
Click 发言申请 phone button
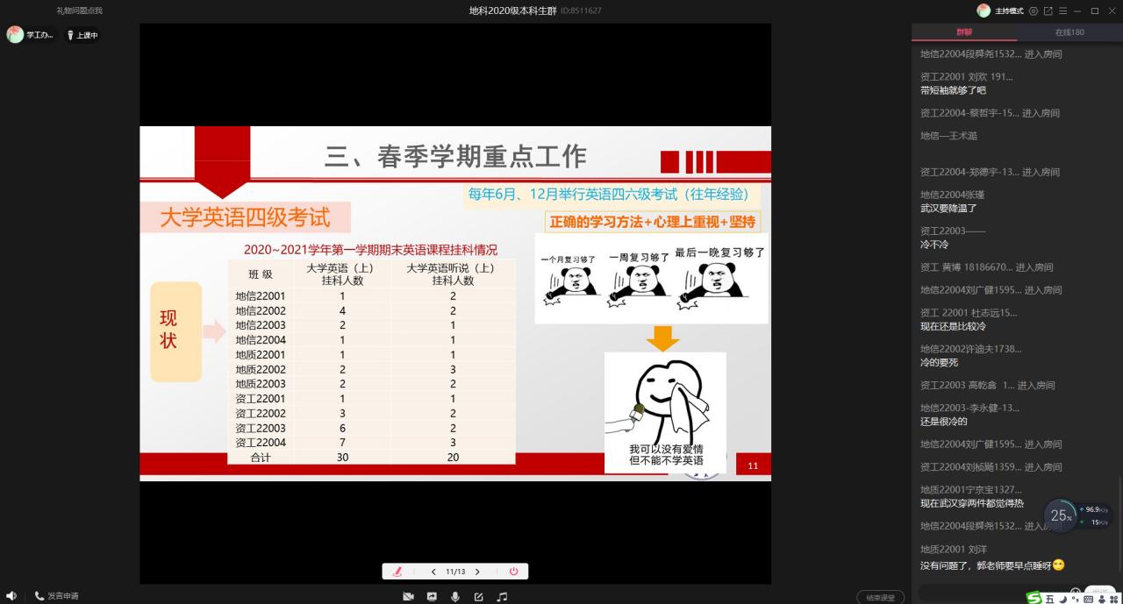[56, 596]
